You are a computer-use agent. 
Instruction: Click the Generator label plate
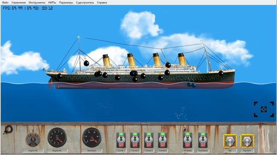pos(92,151)
